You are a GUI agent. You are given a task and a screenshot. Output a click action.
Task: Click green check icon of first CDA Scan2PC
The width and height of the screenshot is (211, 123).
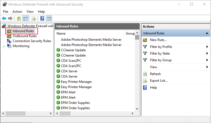coord(58,60)
